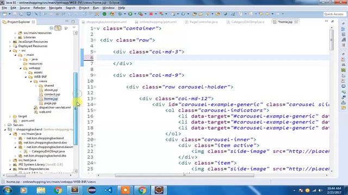
Task: Select CategoryDAOImpl.java in the tree
Action: pyautogui.click(x=48, y=152)
